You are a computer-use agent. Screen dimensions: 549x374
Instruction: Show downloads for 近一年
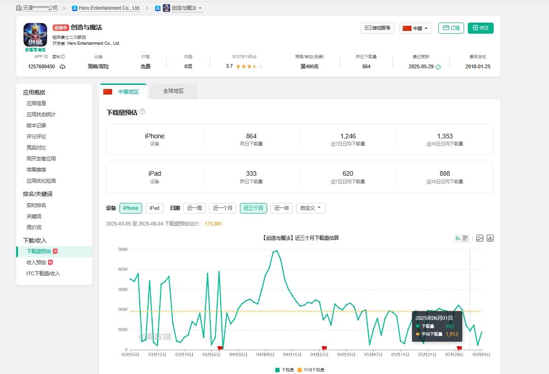point(281,208)
